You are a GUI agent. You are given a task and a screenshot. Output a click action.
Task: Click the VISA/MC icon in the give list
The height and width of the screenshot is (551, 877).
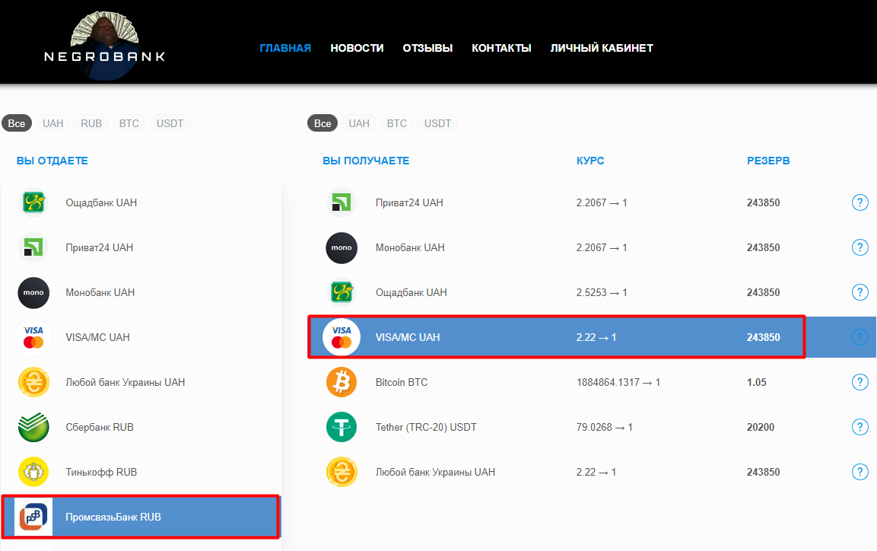pos(33,337)
